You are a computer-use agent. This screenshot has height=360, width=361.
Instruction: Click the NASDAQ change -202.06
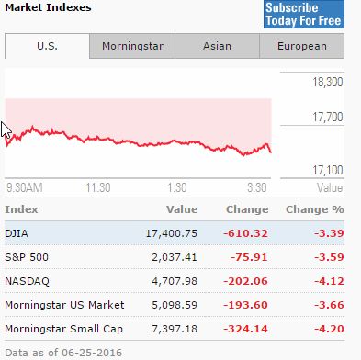(245, 281)
